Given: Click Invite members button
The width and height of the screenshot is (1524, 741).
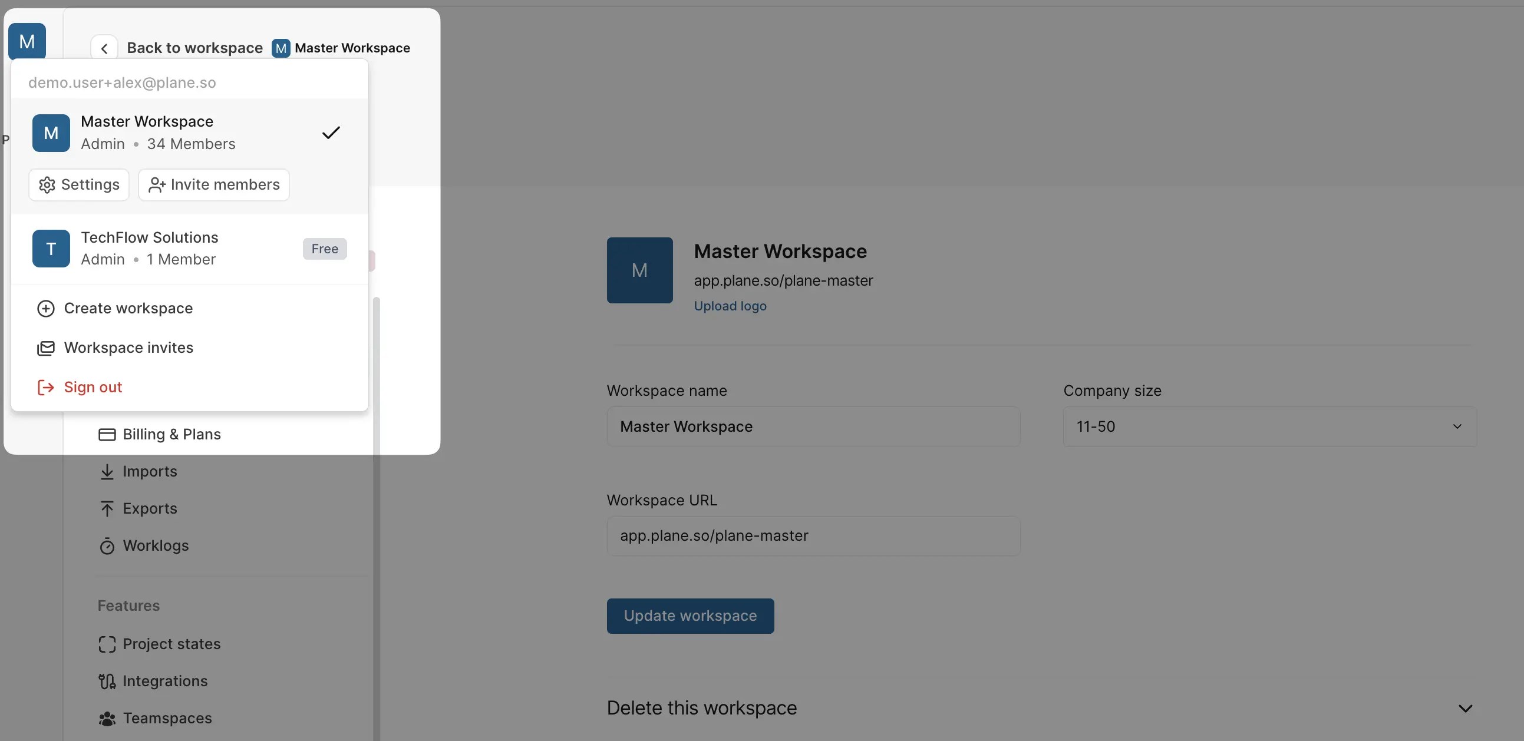Looking at the screenshot, I should 213,184.
